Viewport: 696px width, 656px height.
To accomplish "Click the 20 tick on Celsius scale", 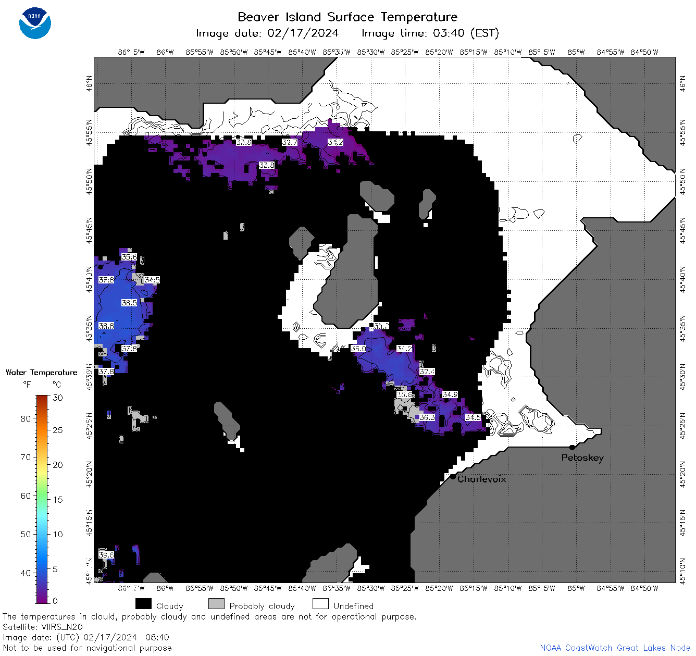I will [x=58, y=465].
